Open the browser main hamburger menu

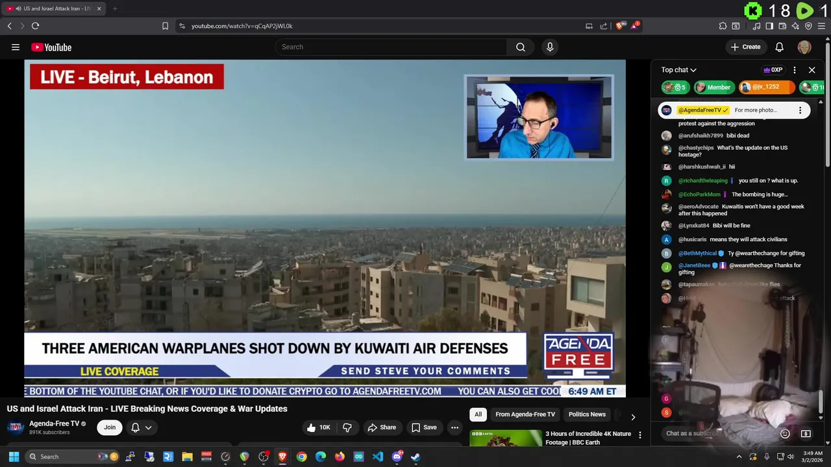coord(822,26)
